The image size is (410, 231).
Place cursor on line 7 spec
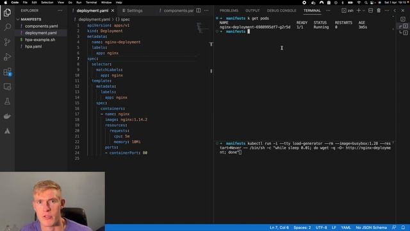point(92,58)
